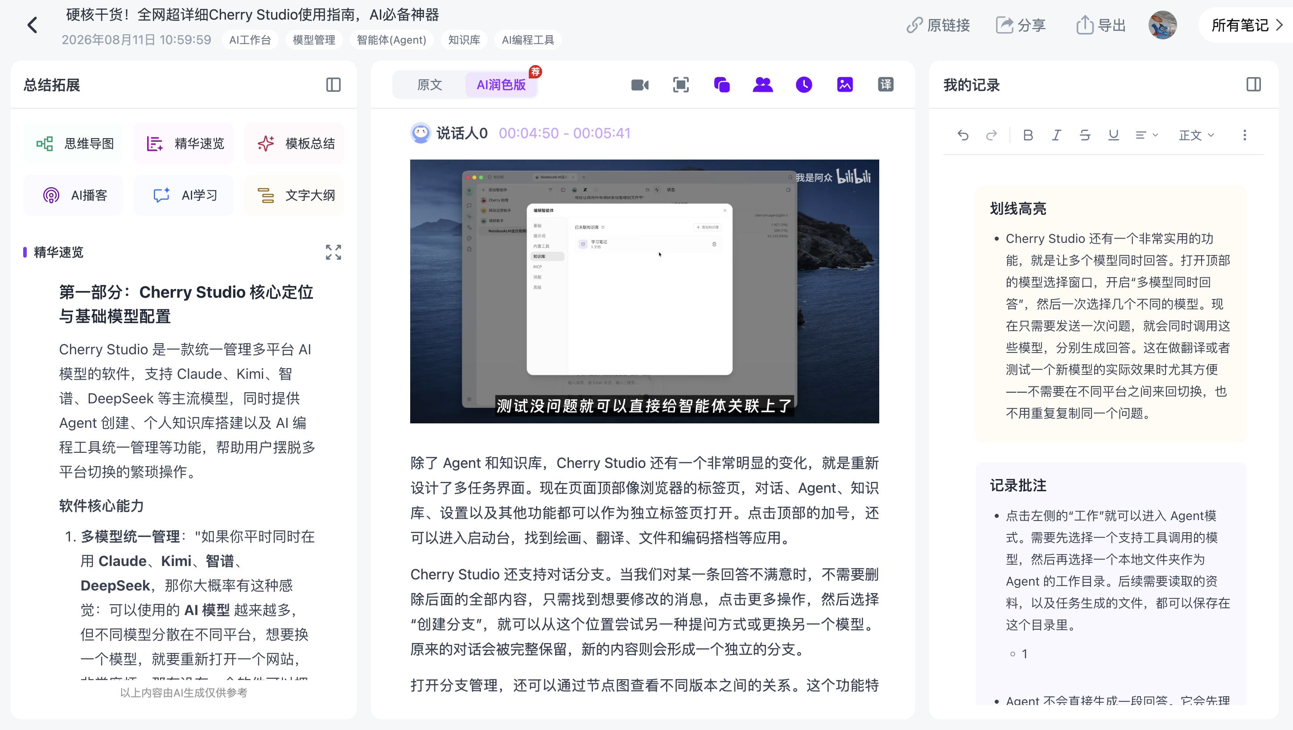Select the 智能体(Agent) tag
Screen dimensions: 1293x730
tap(391, 40)
